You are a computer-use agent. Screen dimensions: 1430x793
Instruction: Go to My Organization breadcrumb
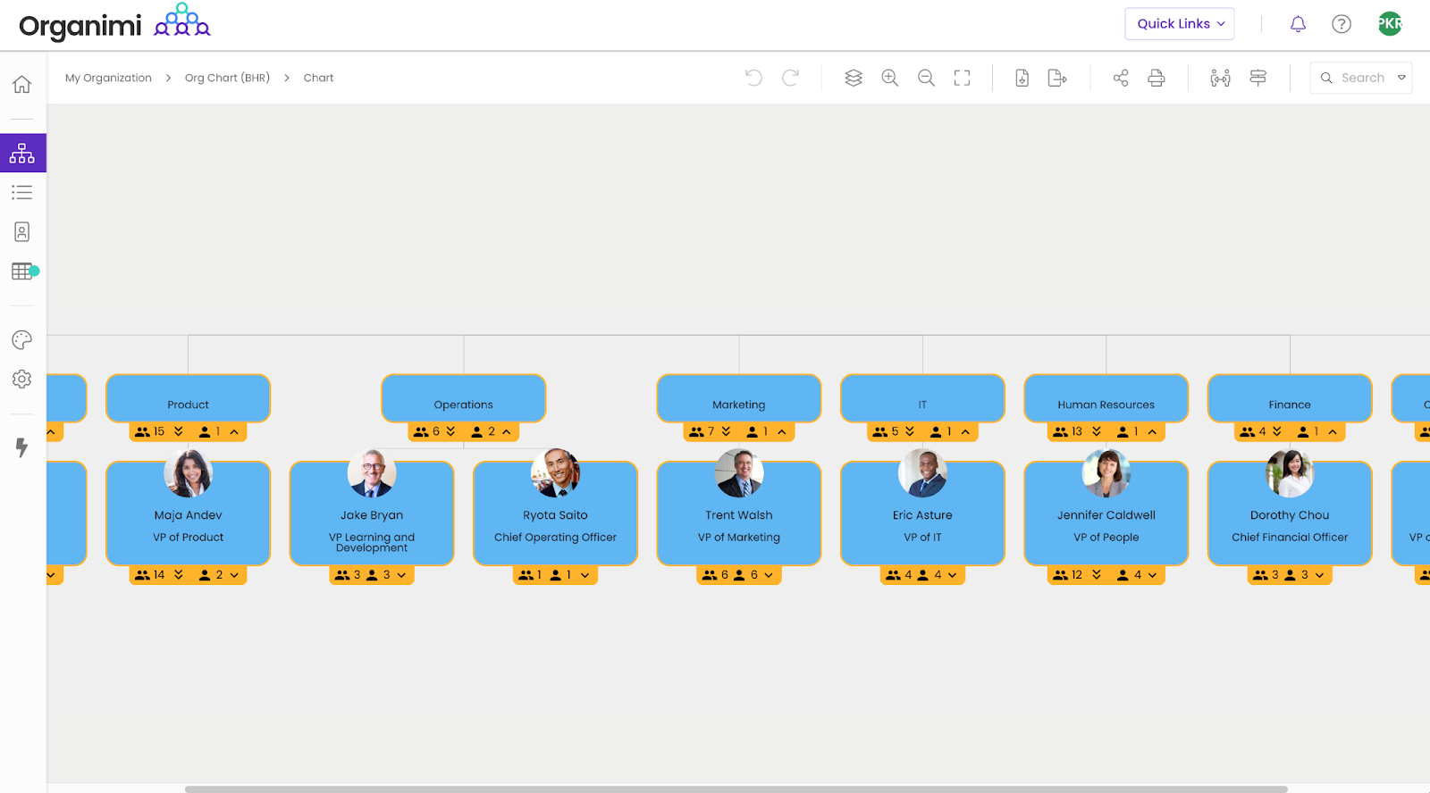coord(108,78)
